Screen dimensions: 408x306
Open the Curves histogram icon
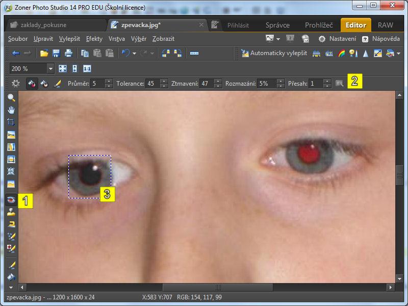329,54
